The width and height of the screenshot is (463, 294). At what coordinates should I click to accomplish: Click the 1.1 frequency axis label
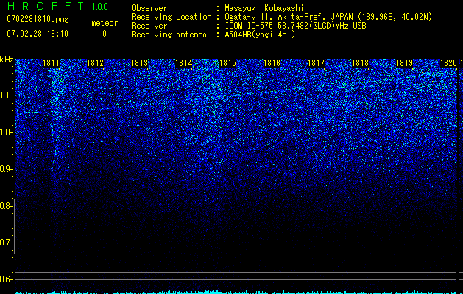[x=6, y=96]
